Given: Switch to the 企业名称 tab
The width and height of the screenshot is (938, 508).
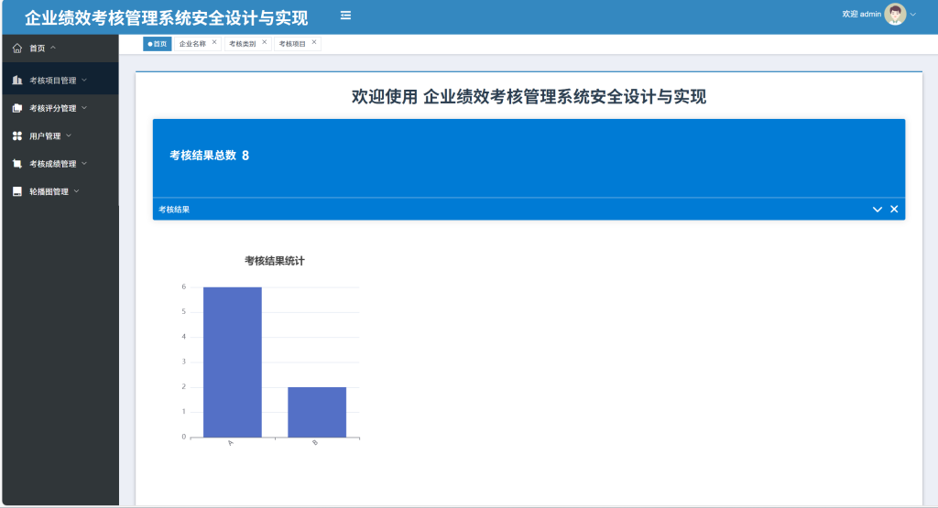Looking at the screenshot, I should [192, 44].
